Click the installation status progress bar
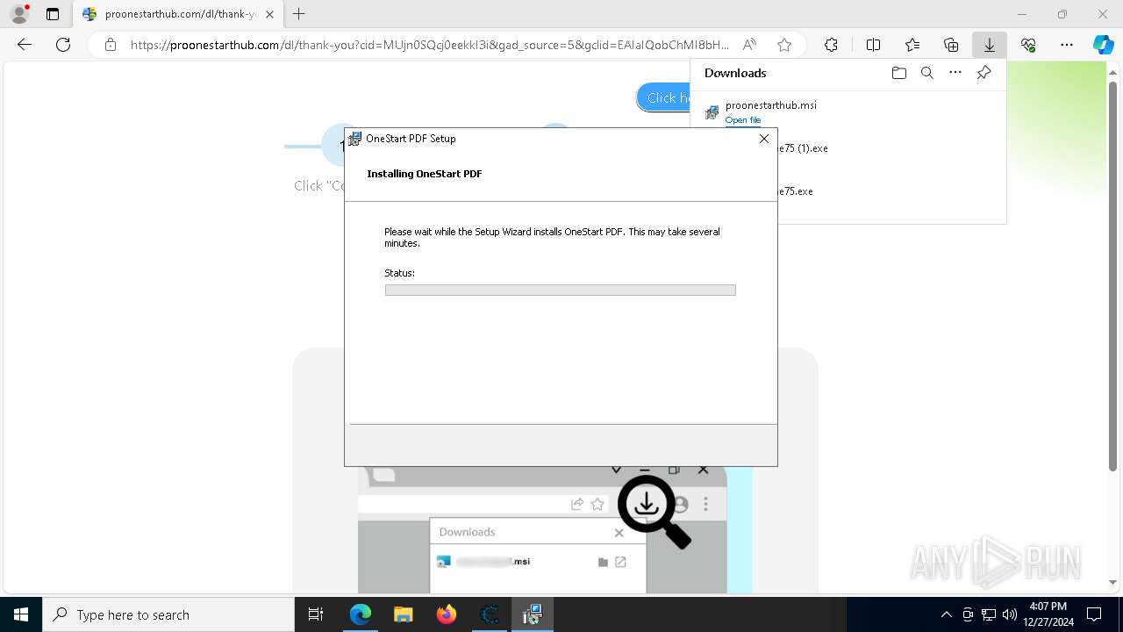The height and width of the screenshot is (632, 1123). [560, 291]
